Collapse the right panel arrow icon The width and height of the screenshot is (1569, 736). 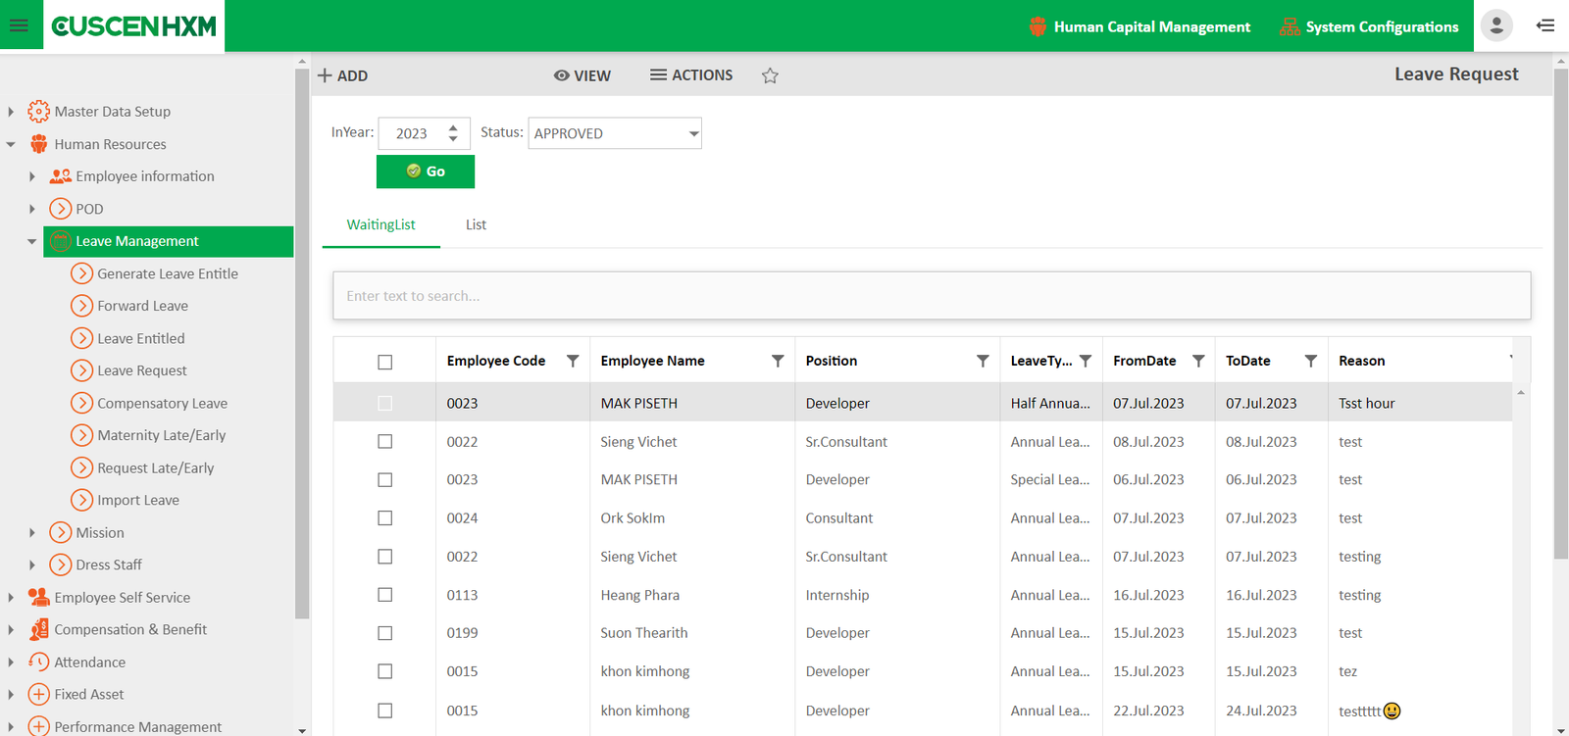(x=1545, y=25)
